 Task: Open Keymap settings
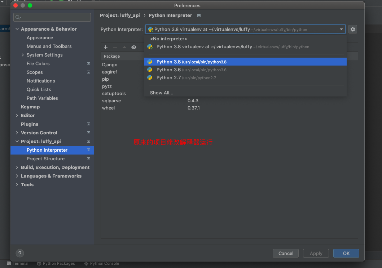30,107
